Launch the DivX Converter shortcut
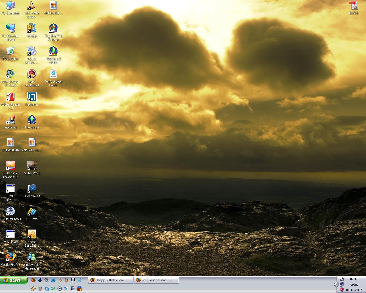The image size is (366, 293). pos(11,193)
